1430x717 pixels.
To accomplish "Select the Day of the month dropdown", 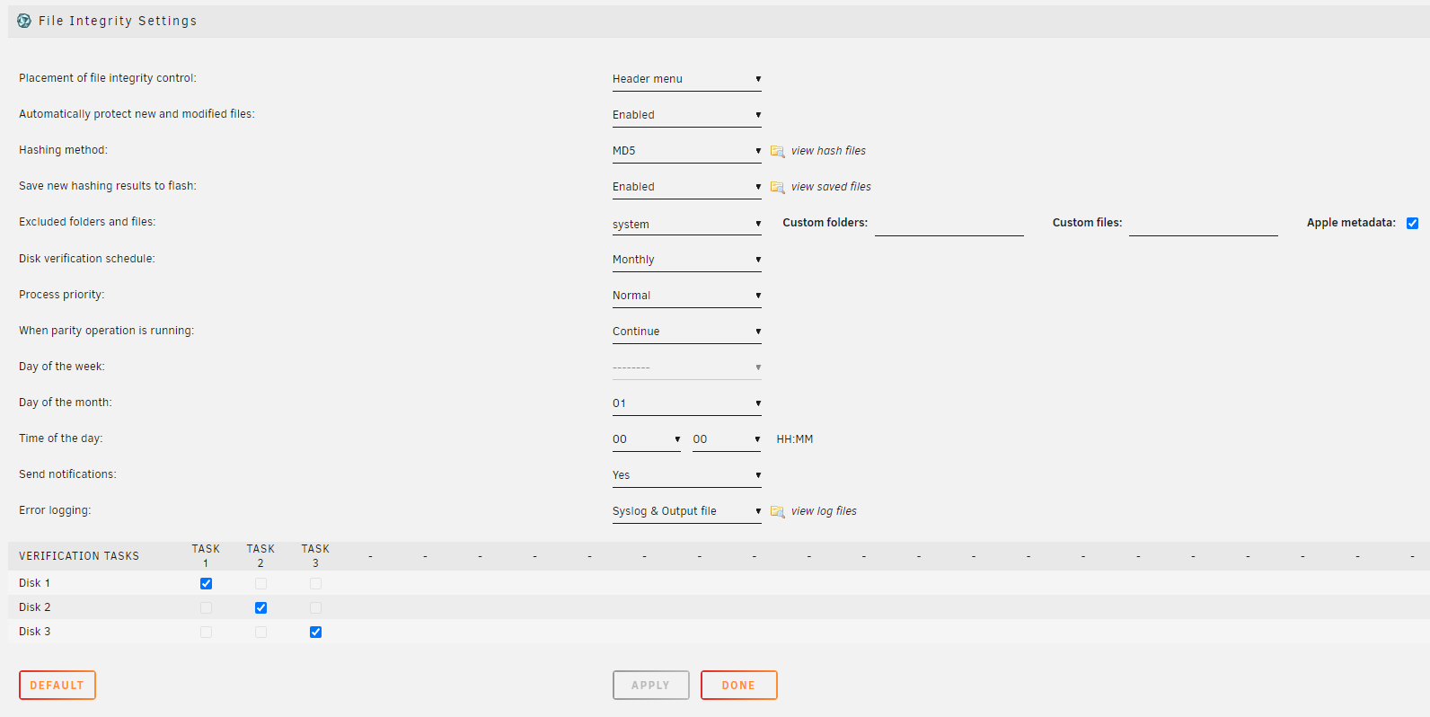I will point(686,403).
